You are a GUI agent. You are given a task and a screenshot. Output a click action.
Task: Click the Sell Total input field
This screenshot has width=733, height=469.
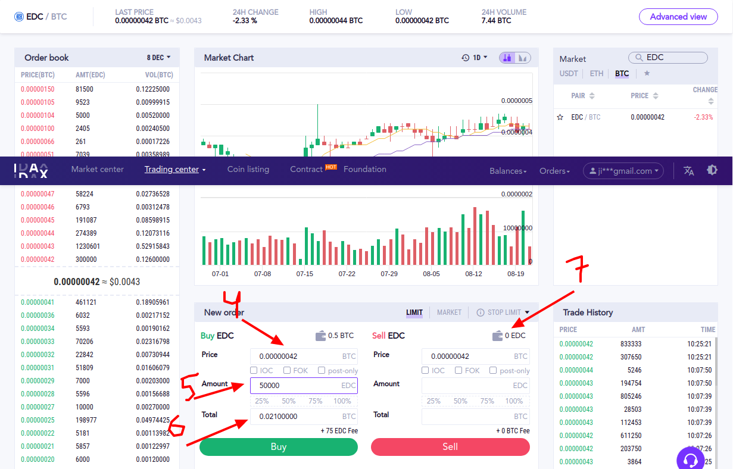475,417
